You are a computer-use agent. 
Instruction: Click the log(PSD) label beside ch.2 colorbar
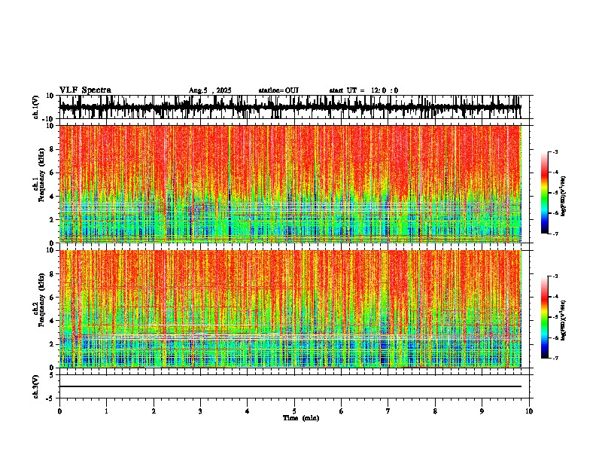coord(564,321)
